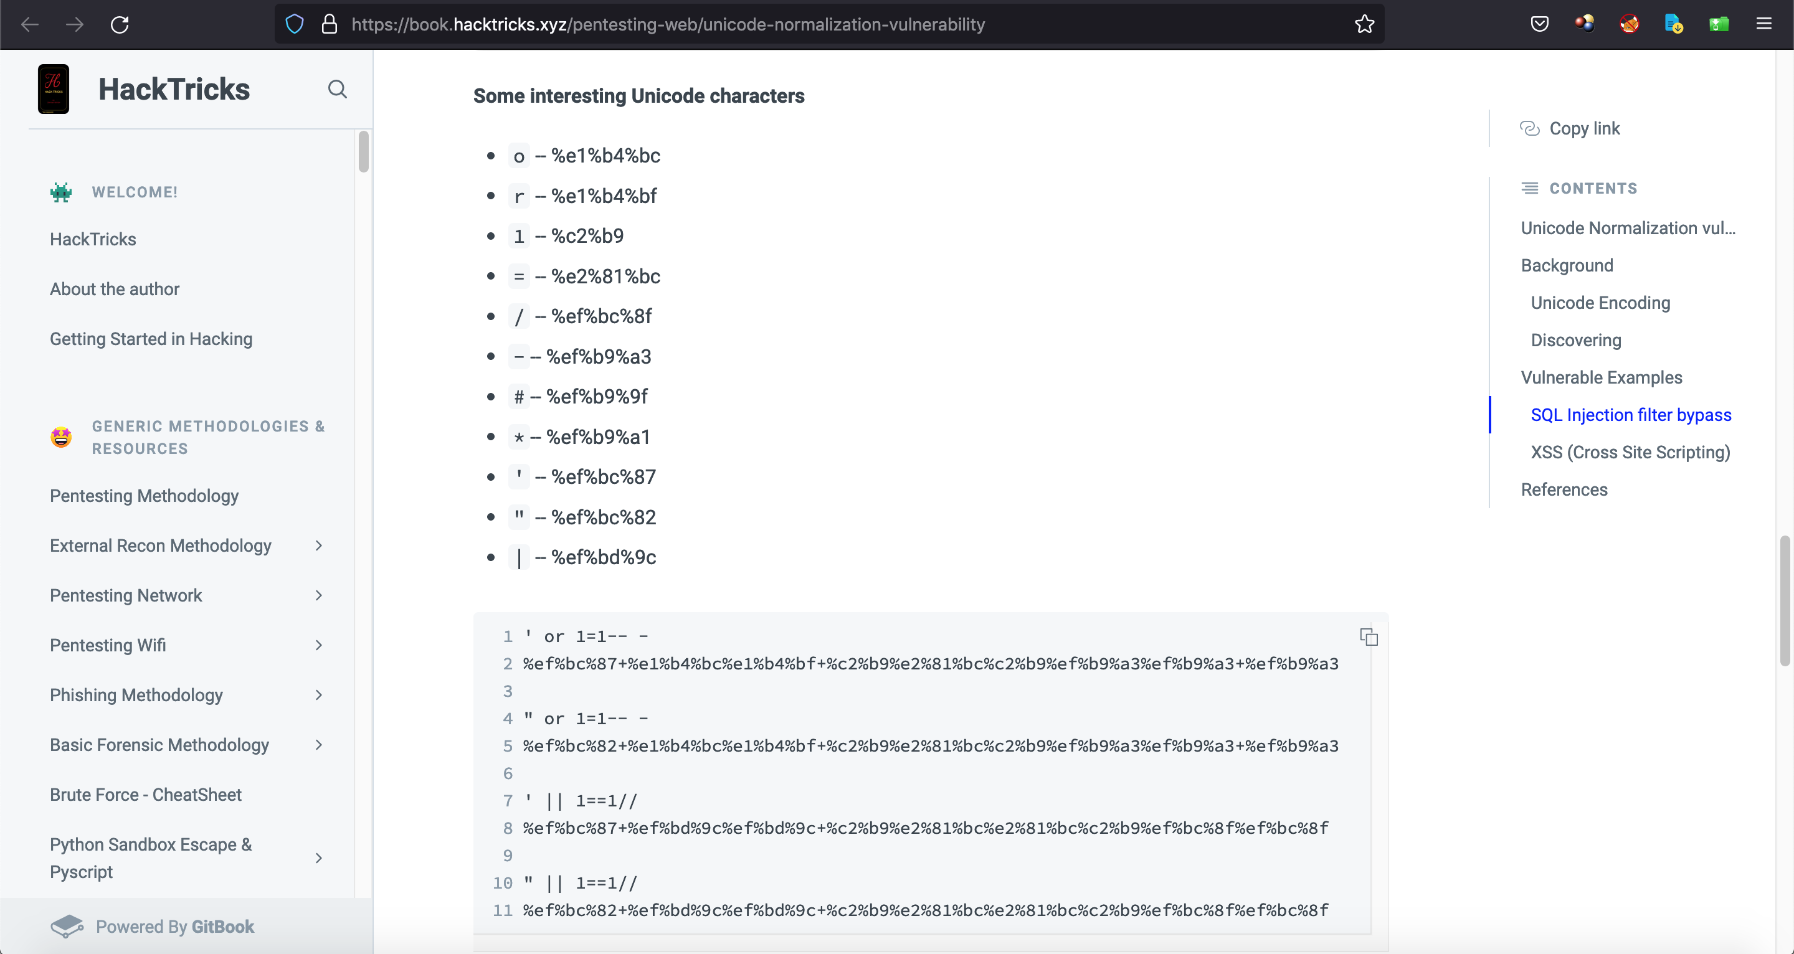Jump to Background section
Image resolution: width=1794 pixels, height=954 pixels.
click(x=1566, y=265)
